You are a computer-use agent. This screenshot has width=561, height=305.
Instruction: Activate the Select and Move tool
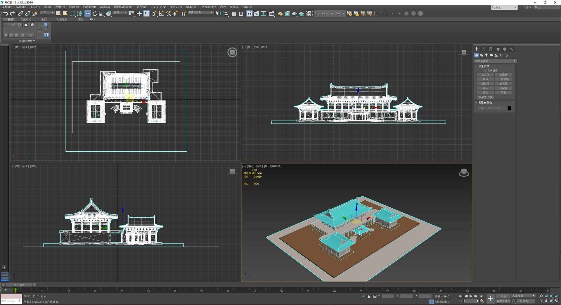[88, 13]
